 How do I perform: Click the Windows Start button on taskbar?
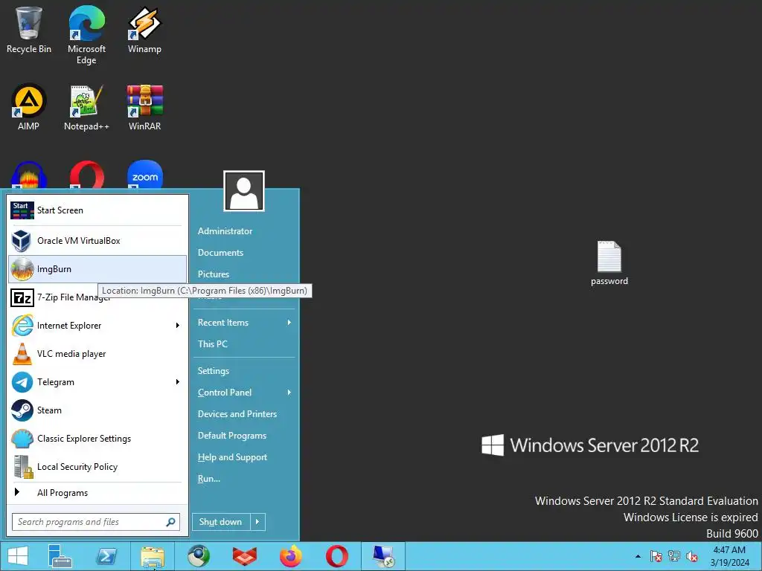18,556
